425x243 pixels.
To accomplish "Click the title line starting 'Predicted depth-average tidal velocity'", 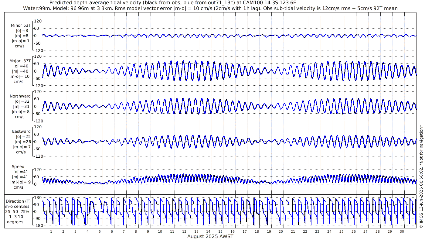I will [173, 3].
